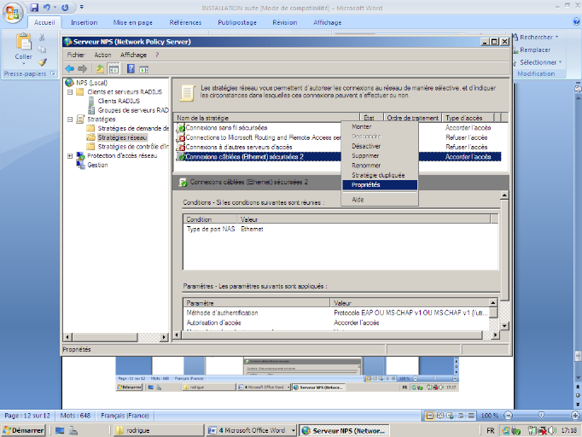Click Protection d'accès réseau node
The image size is (582, 437).
click(x=121, y=155)
